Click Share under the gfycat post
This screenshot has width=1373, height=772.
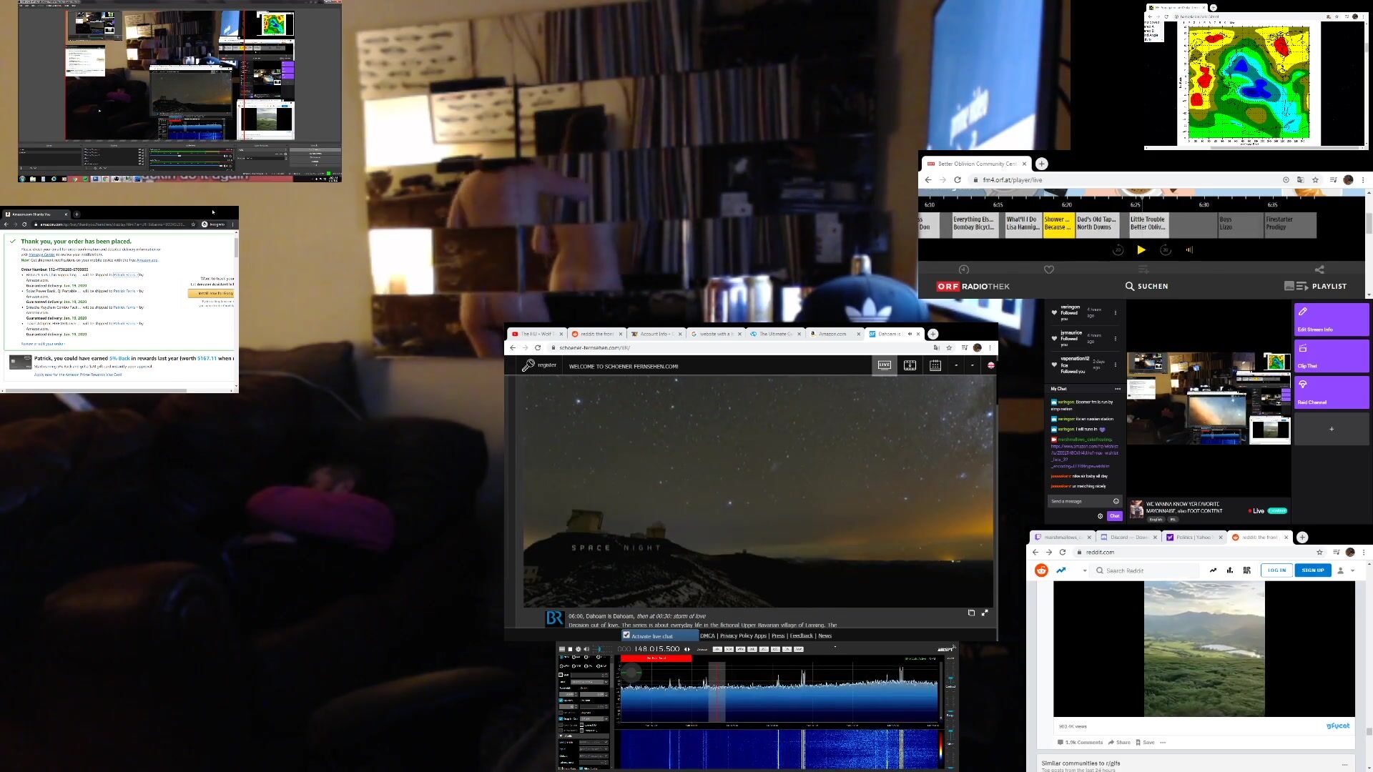1120,743
